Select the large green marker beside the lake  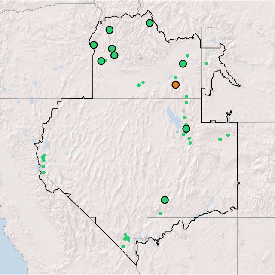tap(186, 129)
